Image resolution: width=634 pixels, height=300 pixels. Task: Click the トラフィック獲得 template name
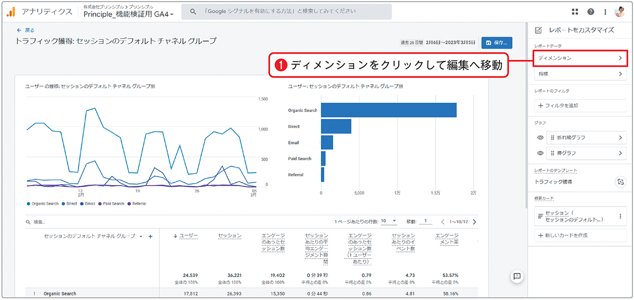[x=554, y=182]
